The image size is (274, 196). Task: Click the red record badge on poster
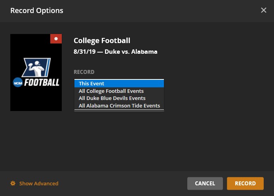pos(56,39)
